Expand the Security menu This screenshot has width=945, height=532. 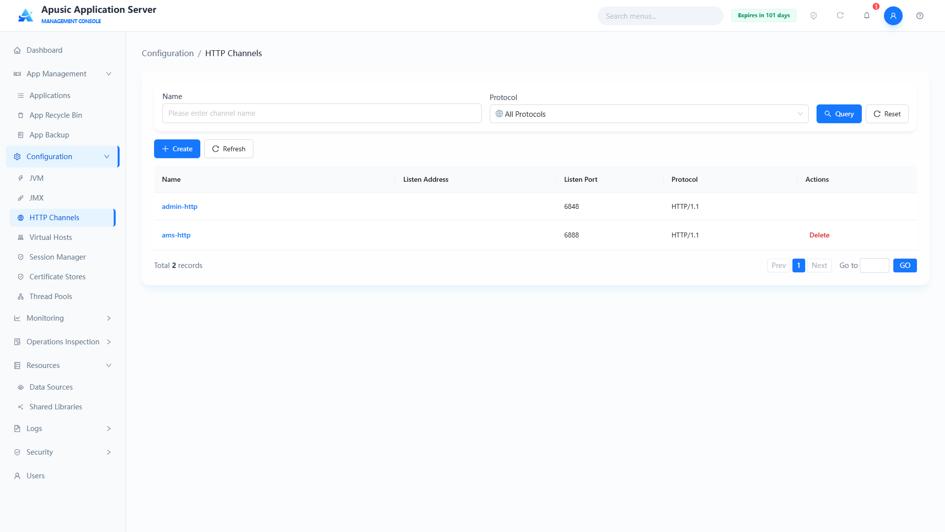[x=63, y=452]
